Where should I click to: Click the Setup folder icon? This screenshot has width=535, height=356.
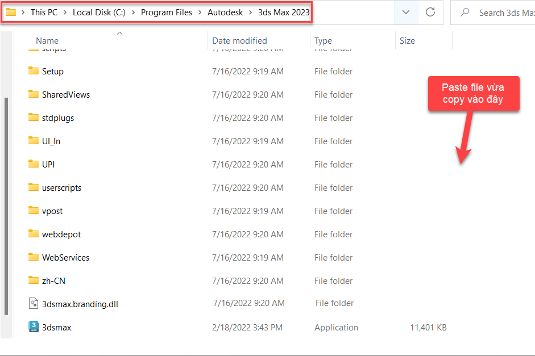coord(33,71)
